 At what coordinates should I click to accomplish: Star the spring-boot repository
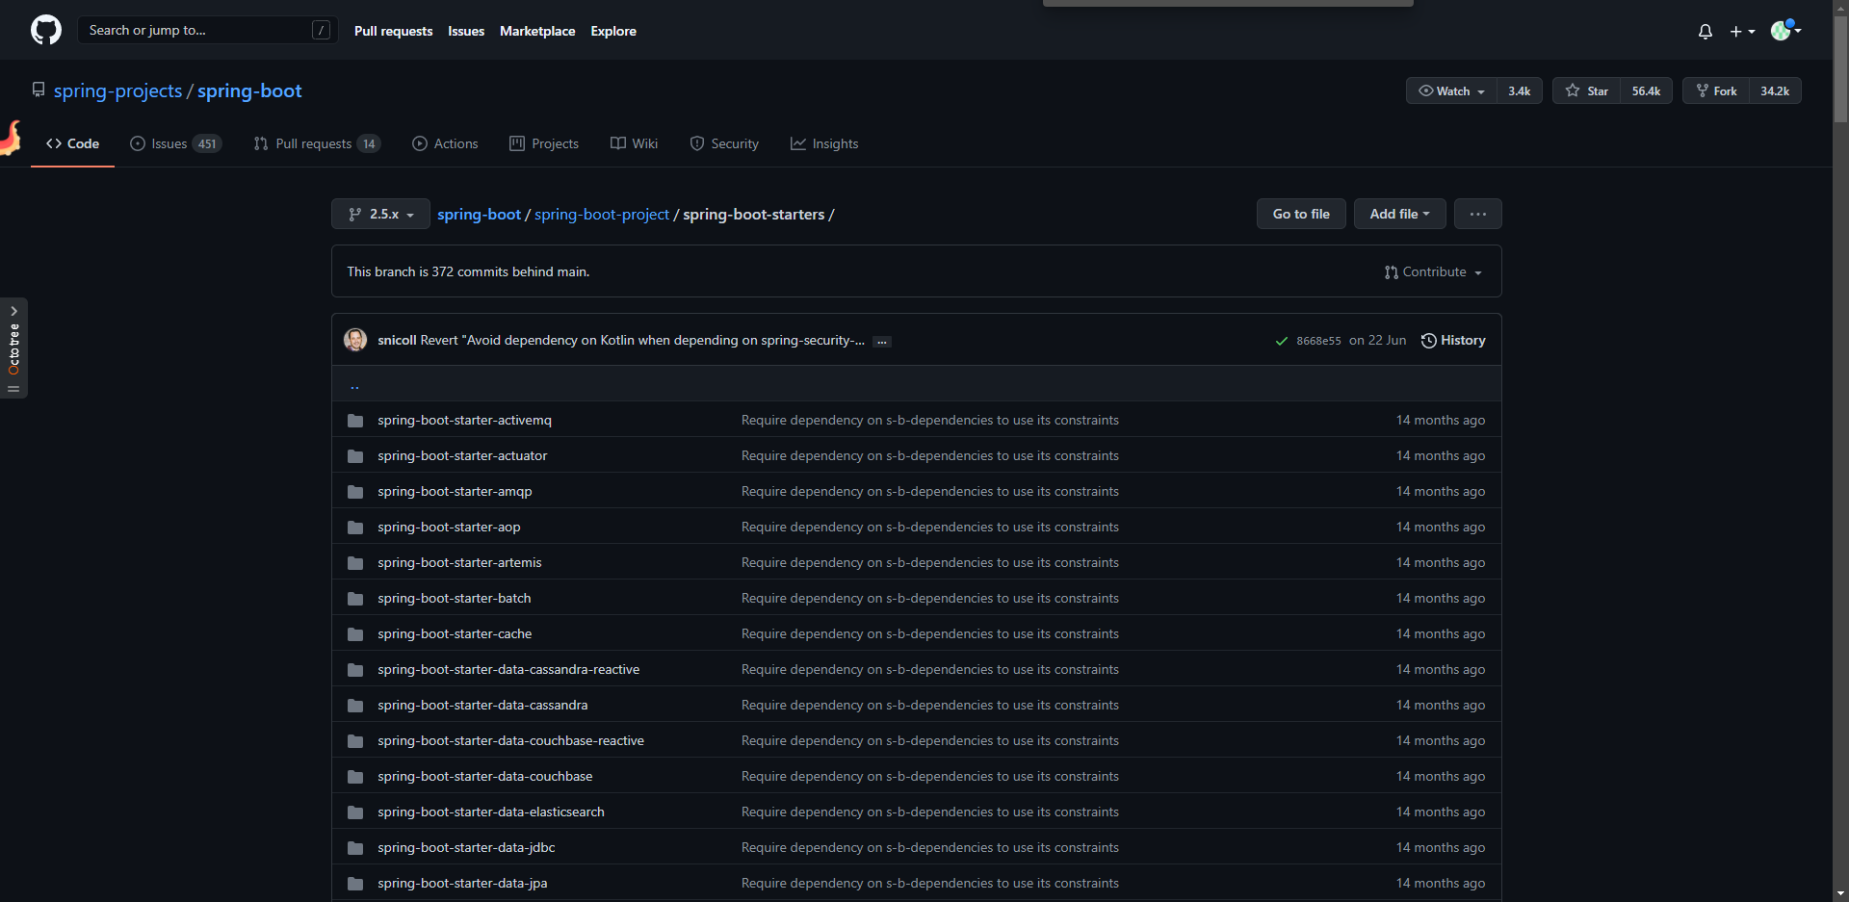tap(1586, 90)
